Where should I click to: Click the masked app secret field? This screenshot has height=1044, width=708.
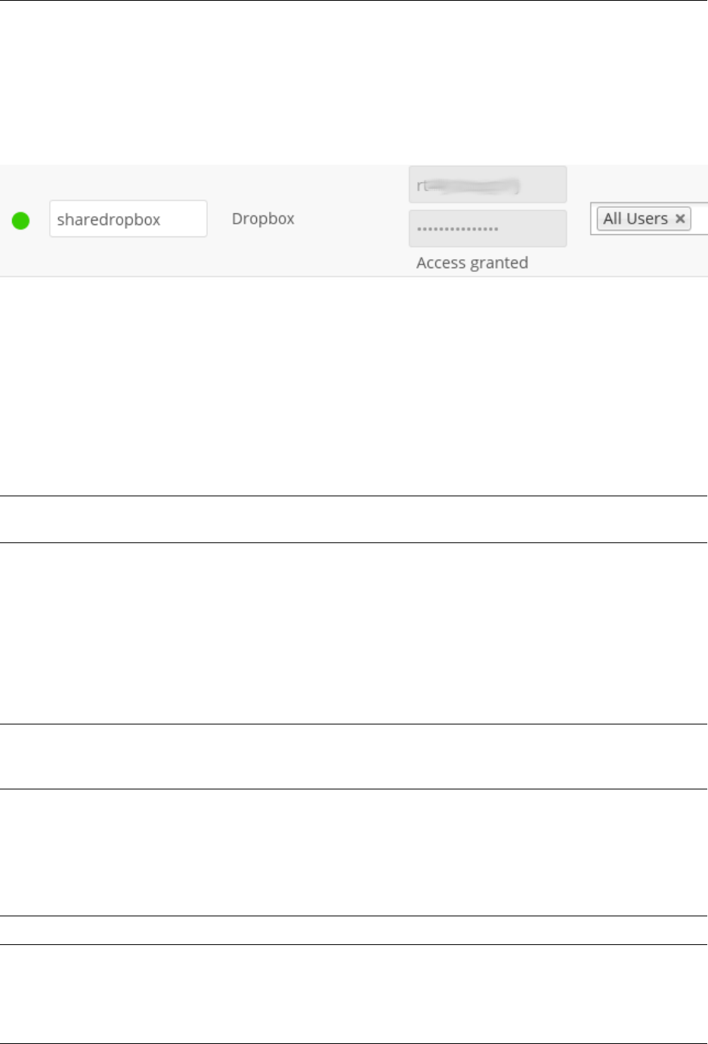(487, 228)
